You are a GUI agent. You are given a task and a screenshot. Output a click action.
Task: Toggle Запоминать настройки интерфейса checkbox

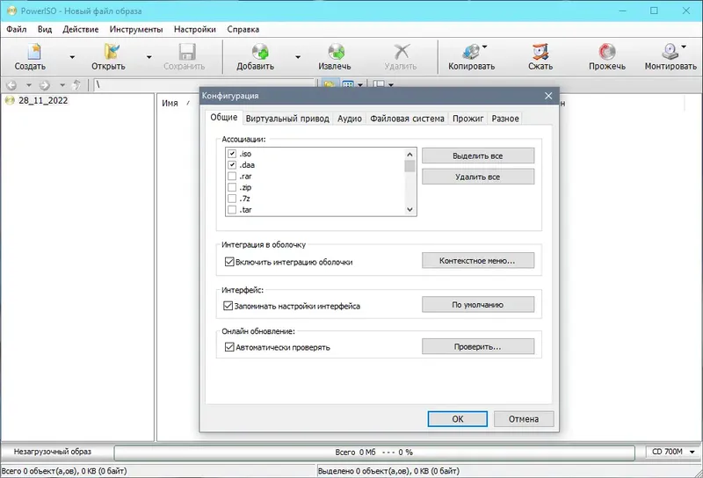(228, 306)
